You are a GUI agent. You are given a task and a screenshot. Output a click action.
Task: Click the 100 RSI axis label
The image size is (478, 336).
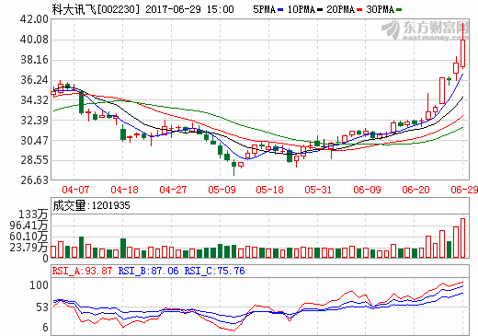(39, 285)
